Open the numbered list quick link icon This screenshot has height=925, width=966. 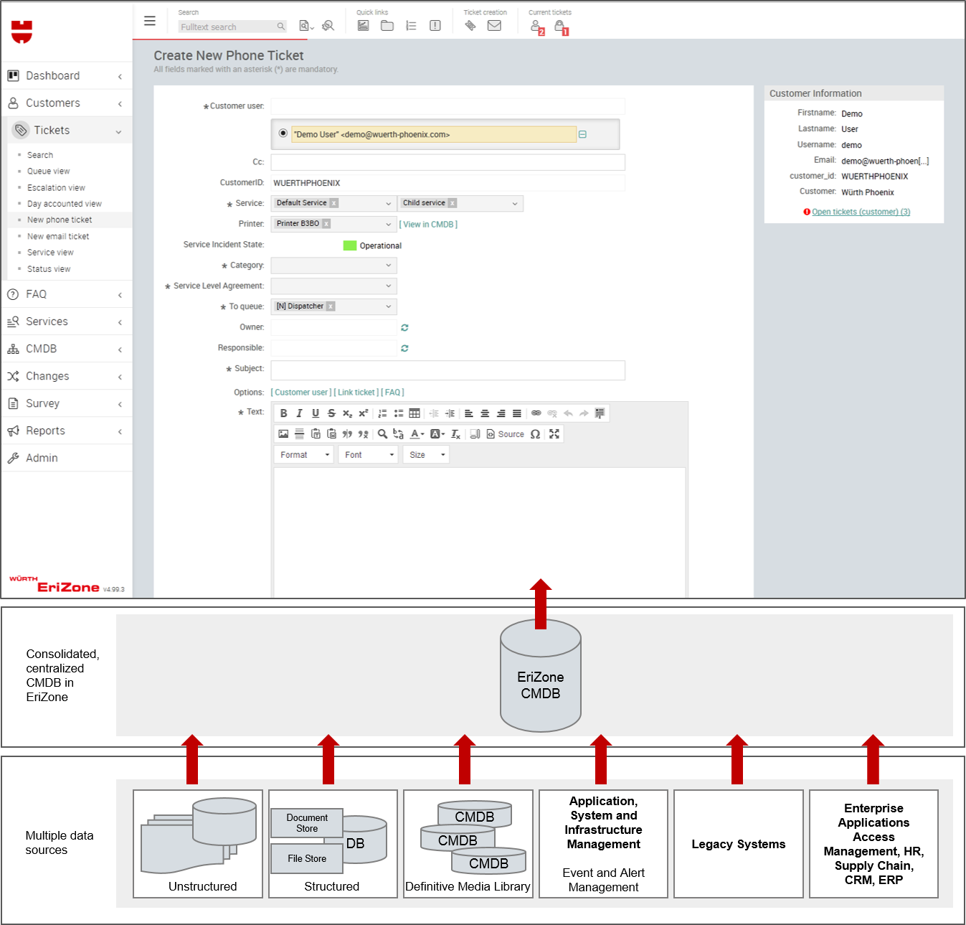click(x=411, y=25)
